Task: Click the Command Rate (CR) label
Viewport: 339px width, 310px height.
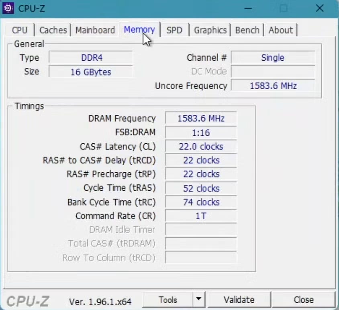Action: coord(115,216)
